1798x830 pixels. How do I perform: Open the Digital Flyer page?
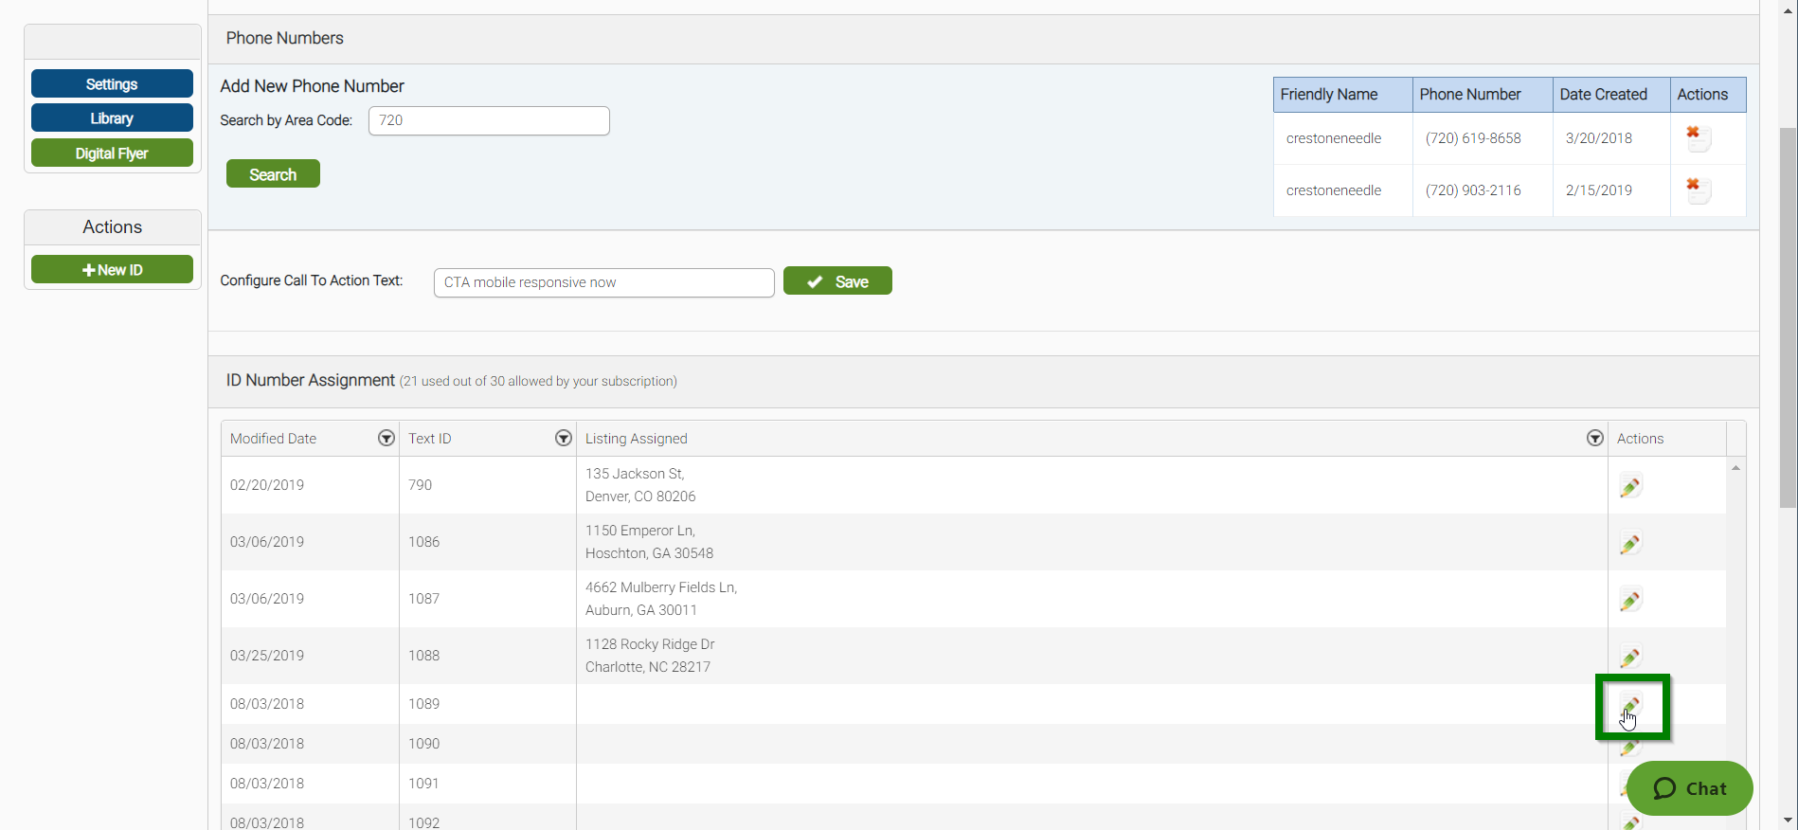click(x=112, y=153)
